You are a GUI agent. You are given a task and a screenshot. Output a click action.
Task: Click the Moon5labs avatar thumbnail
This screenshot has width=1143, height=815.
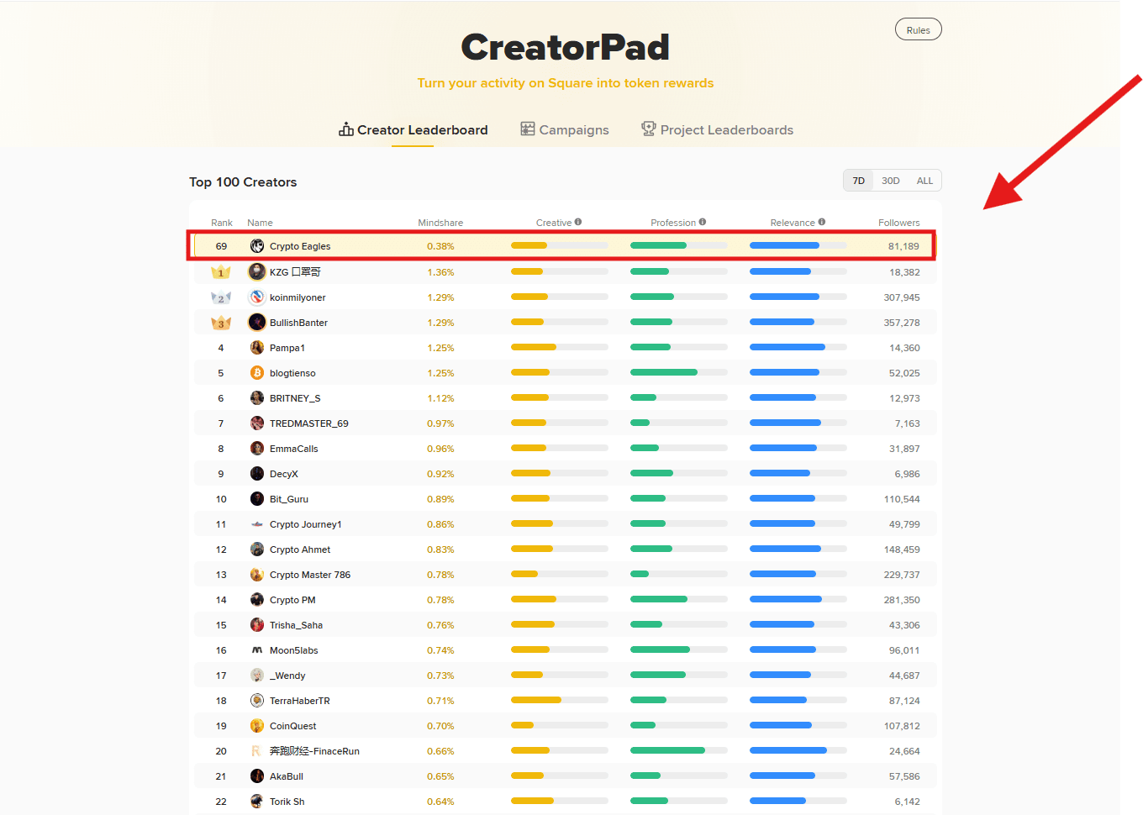click(257, 650)
